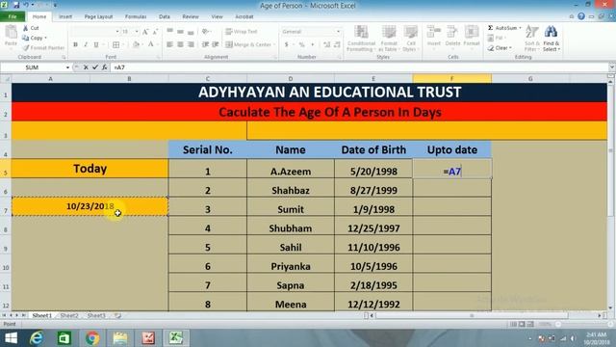Click inside the formula bar text
This screenshot has height=347, width=616.
tap(359, 67)
